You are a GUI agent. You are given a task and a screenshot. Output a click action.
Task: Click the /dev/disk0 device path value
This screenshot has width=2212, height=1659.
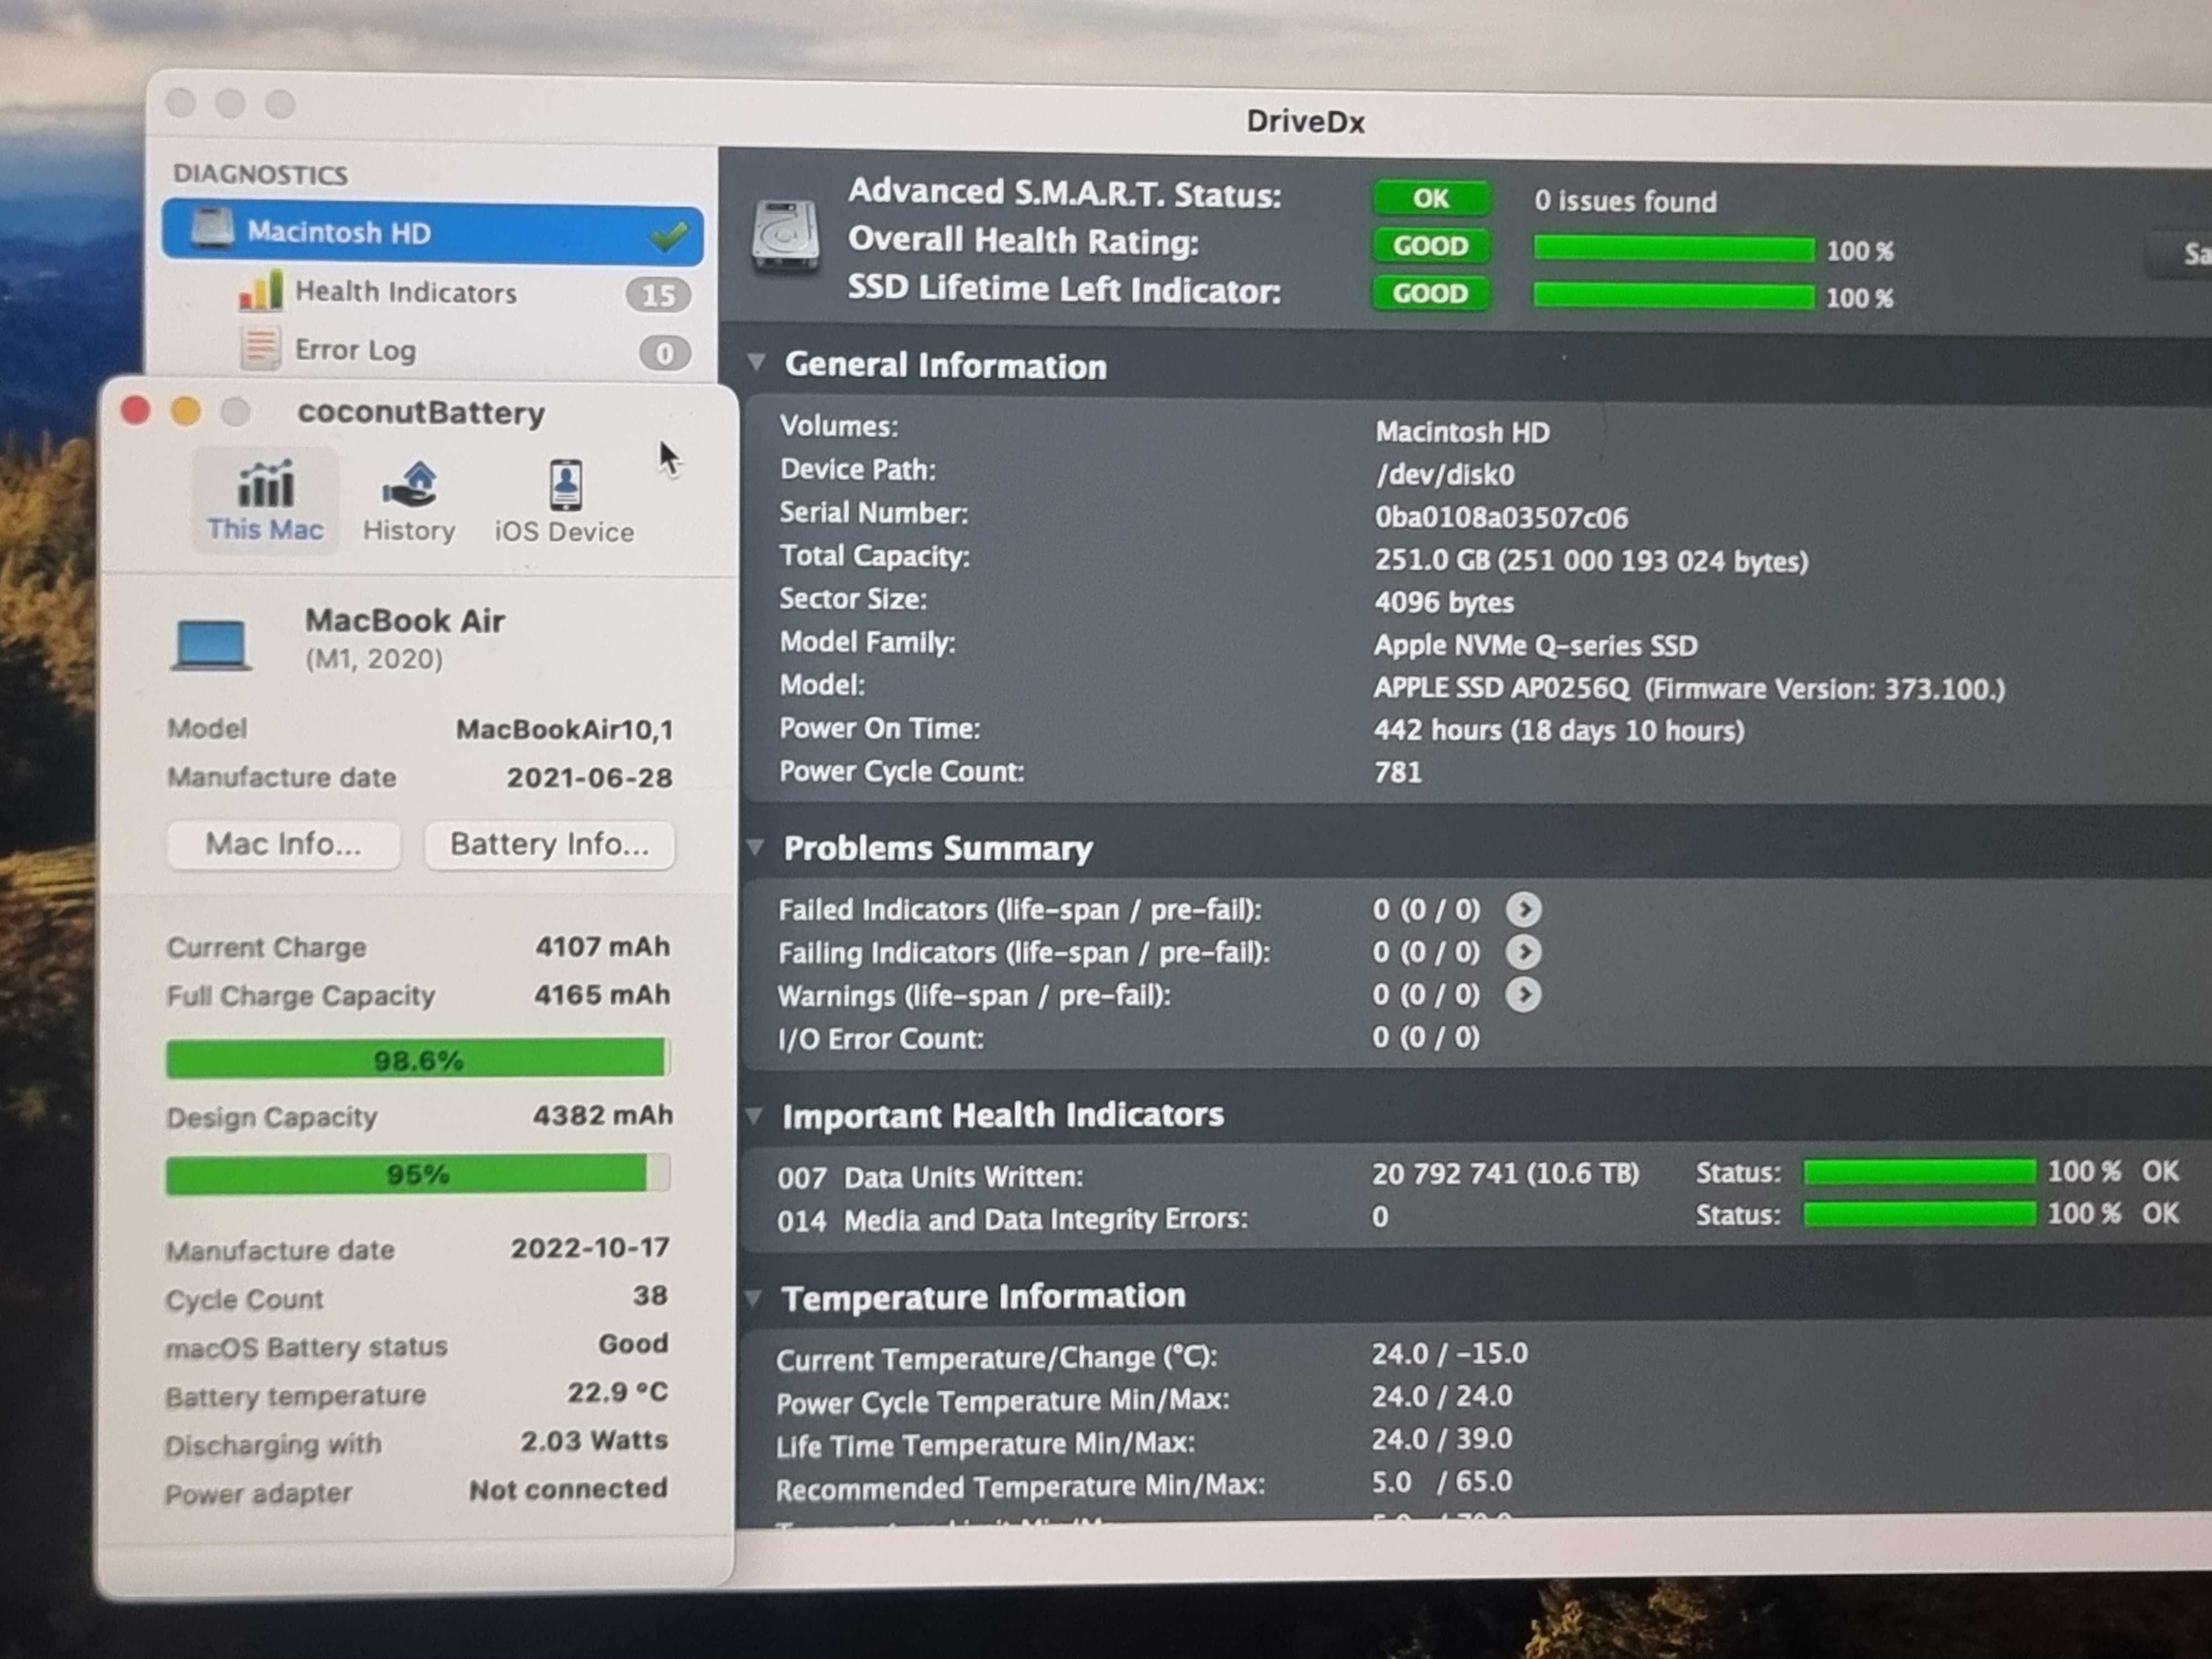[1445, 475]
